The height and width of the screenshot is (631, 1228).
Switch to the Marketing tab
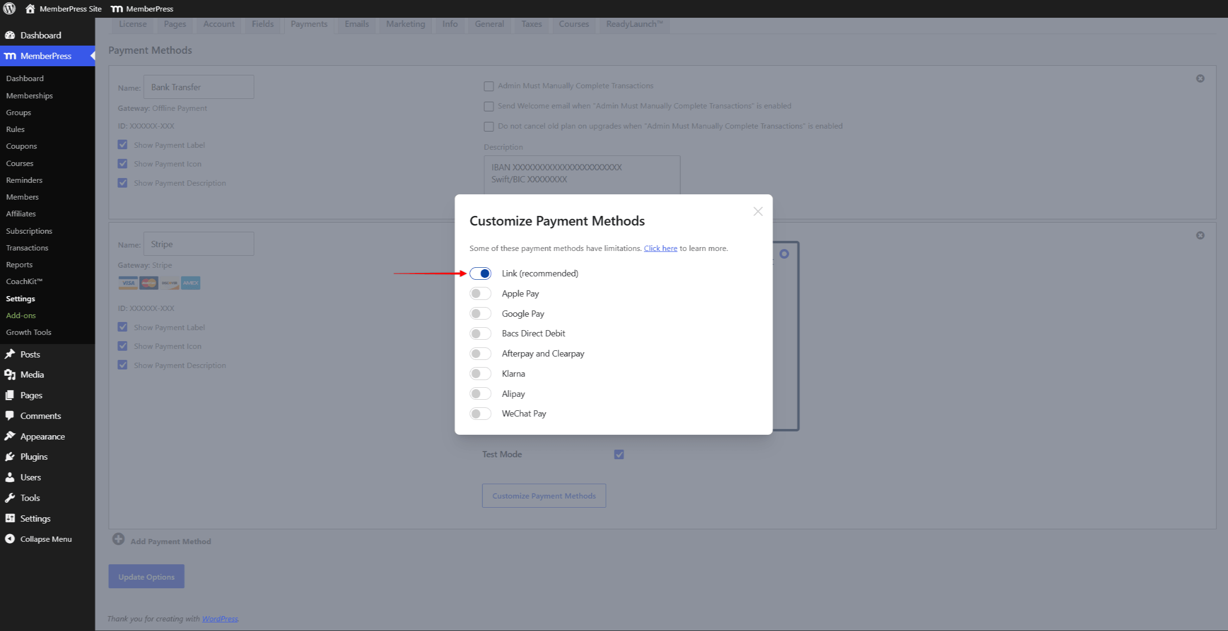406,24
